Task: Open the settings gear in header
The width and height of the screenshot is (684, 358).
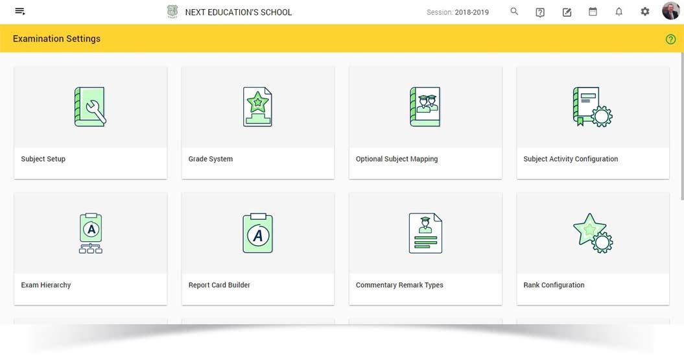Action: (x=644, y=12)
